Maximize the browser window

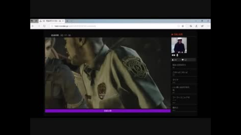click(x=202, y=21)
